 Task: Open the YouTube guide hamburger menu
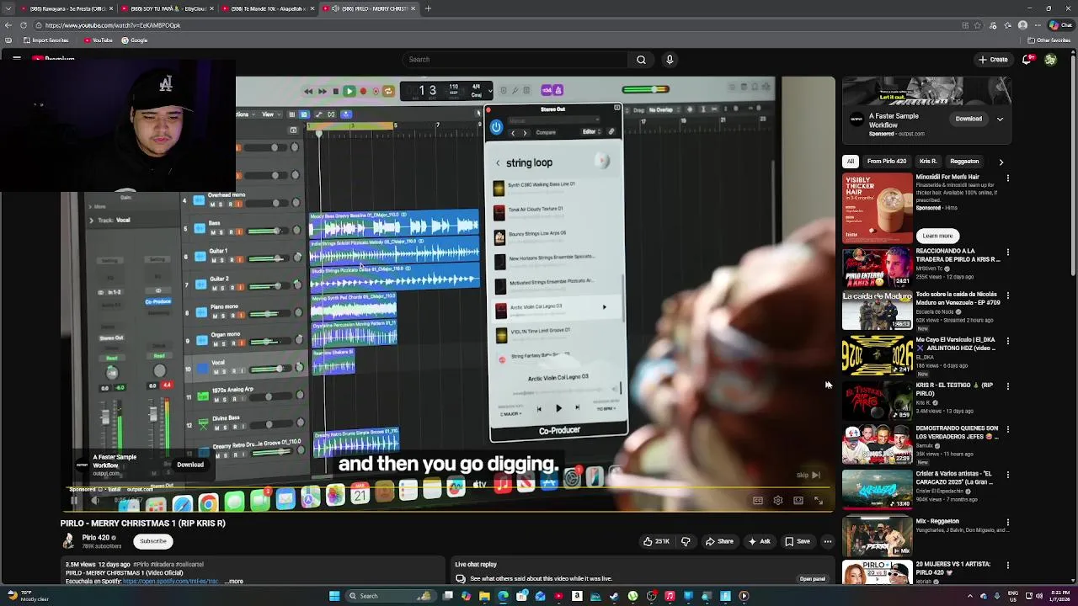pyautogui.click(x=17, y=59)
